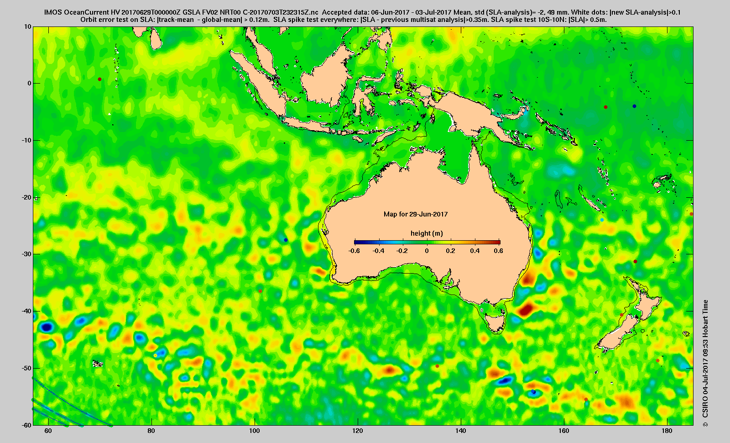The width and height of the screenshot is (730, 443).
Task: Click the CSIRO Hobart Time copyright text
Action: tap(705, 363)
